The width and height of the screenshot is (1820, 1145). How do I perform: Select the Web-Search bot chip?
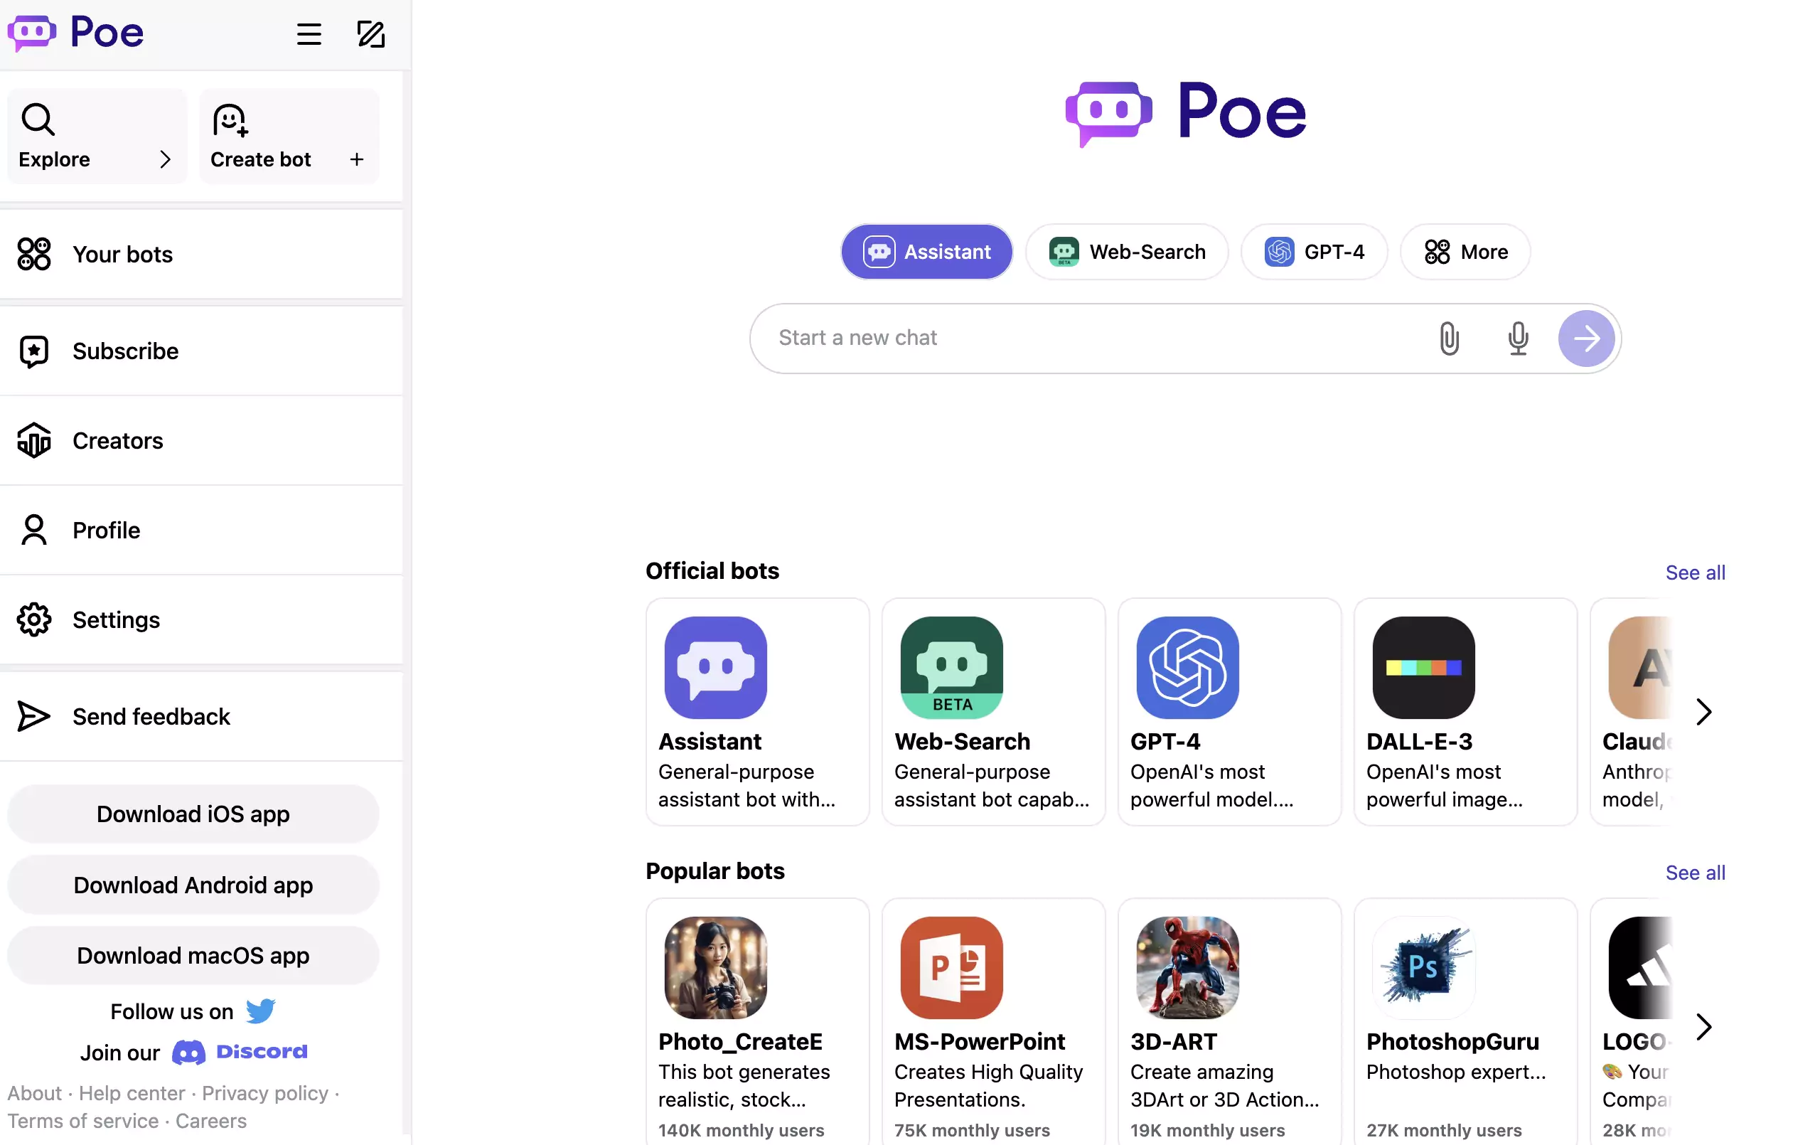click(x=1127, y=252)
